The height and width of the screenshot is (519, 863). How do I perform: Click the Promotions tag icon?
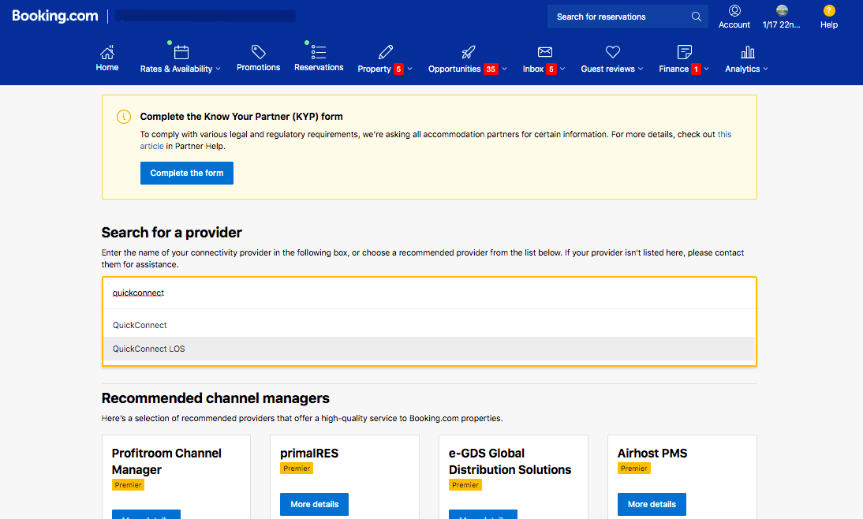[x=258, y=52]
